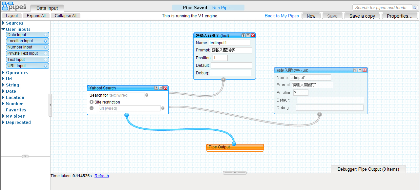Collapse the sidebar with splitter arrow
Screen dimensions: 420x190
pos(50,105)
